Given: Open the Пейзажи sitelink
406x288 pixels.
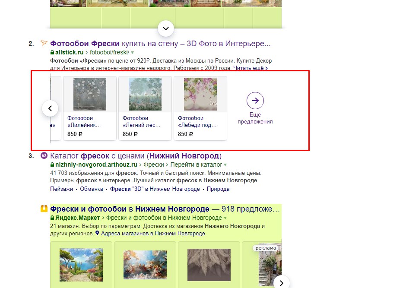Looking at the screenshot, I should point(62,189).
